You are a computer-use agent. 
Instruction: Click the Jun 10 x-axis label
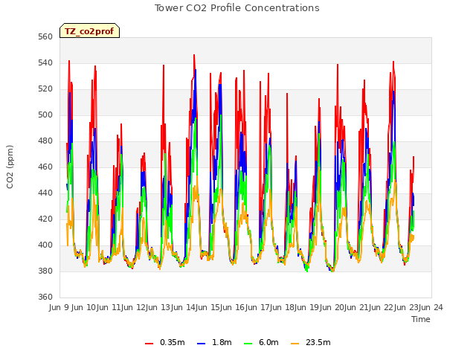(x=83, y=308)
